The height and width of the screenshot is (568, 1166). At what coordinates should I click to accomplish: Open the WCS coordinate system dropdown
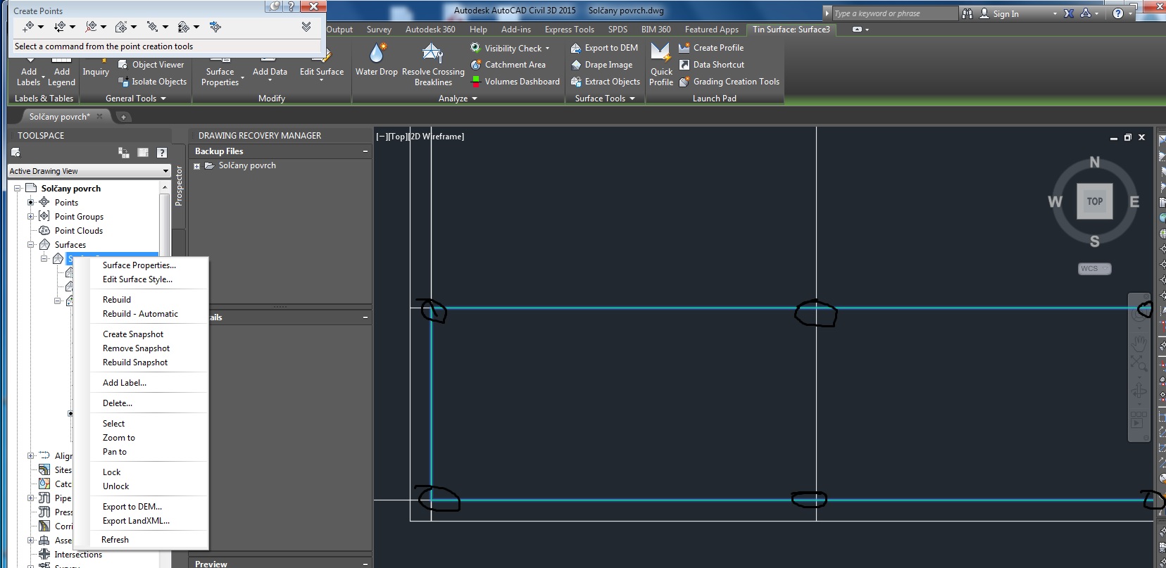(x=1094, y=269)
